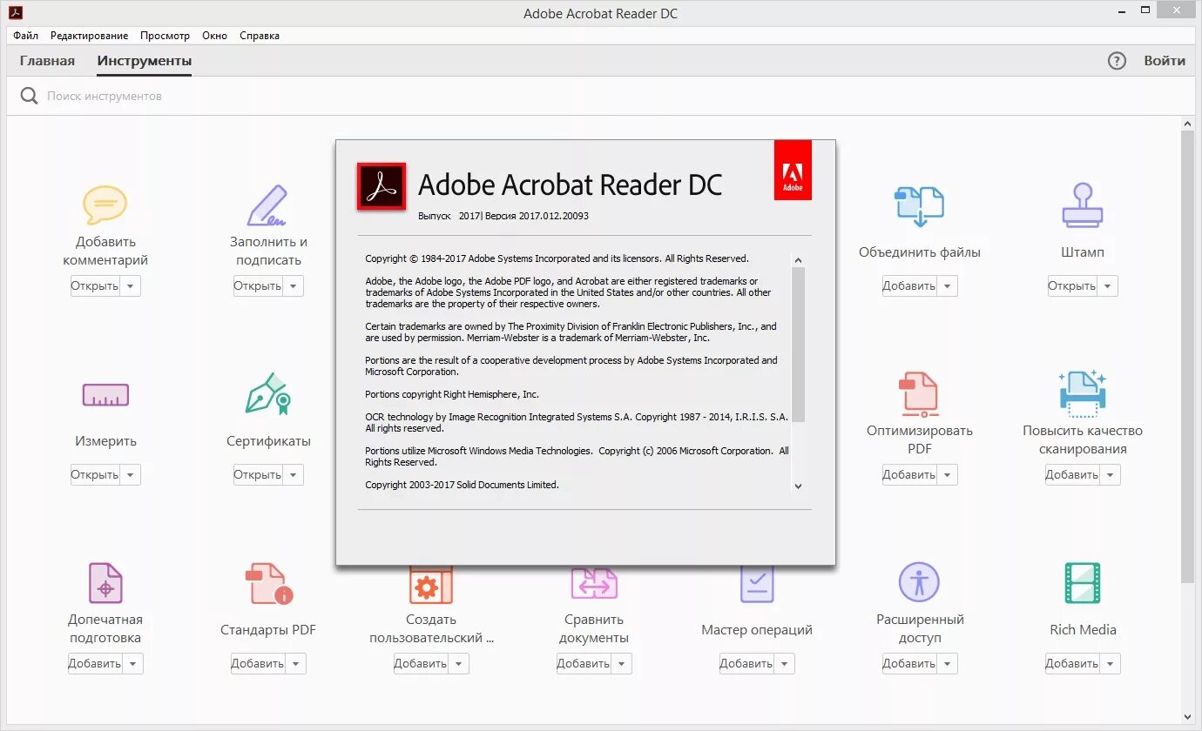Expand dropdown arrow under Стандарты PDF

click(x=296, y=663)
